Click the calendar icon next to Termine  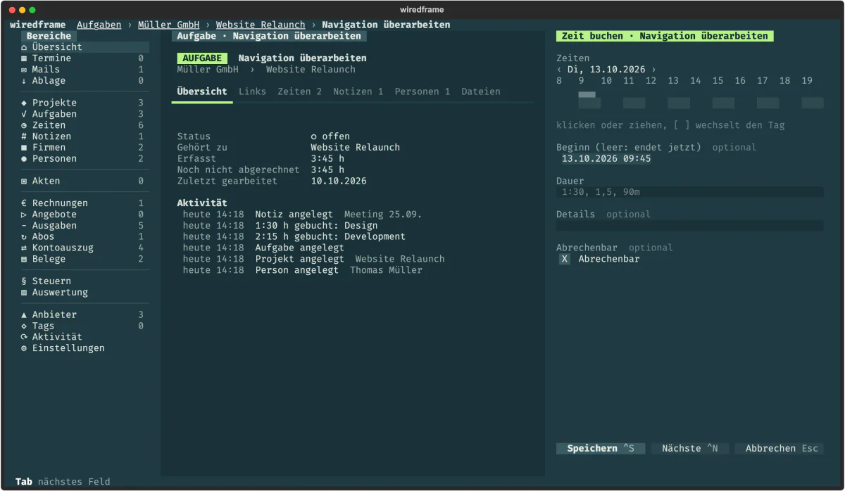24,58
